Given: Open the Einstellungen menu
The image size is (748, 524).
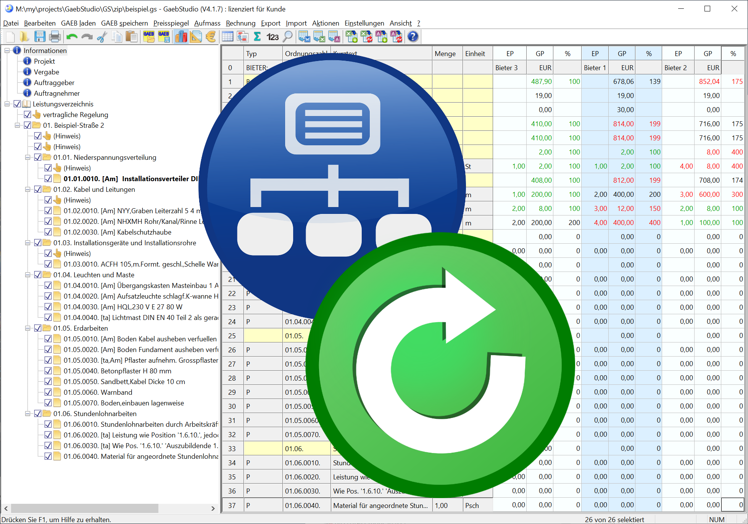Looking at the screenshot, I should point(364,23).
